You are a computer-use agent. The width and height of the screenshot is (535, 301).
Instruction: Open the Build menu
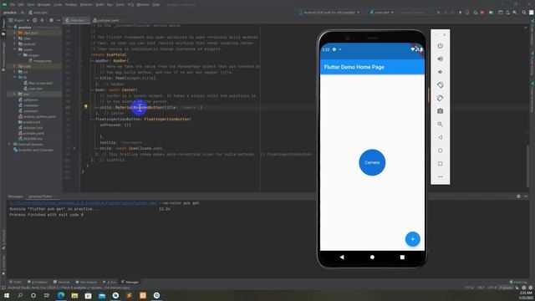[x=99, y=5]
